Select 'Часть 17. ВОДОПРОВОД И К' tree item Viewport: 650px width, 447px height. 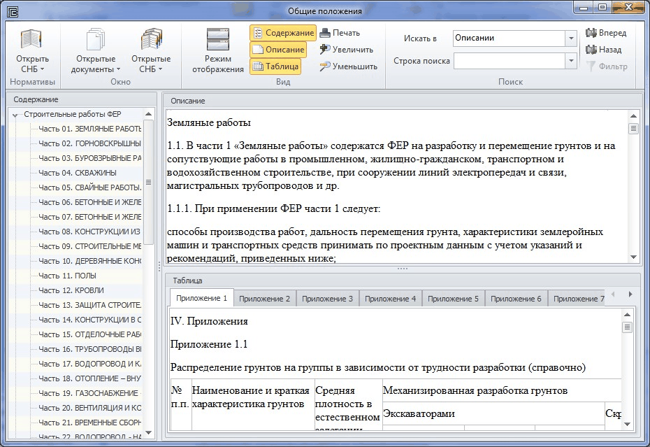point(89,364)
